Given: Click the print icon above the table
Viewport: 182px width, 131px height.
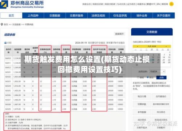Looking at the screenshot, I should tap(5, 43).
